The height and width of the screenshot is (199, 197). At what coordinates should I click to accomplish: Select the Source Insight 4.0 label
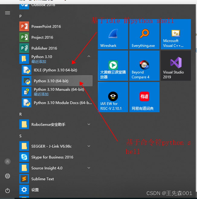coord(47,168)
